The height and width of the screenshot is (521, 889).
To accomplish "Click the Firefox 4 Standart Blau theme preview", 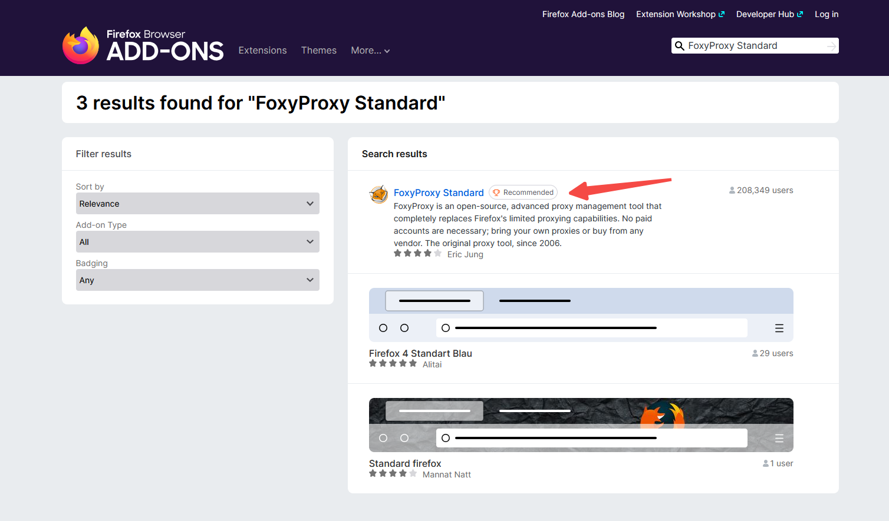I will (x=581, y=315).
